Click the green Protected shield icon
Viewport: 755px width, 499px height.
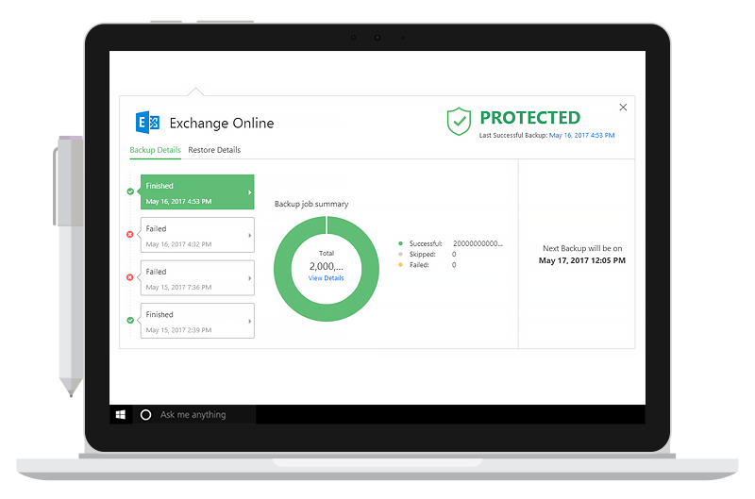[x=459, y=122]
